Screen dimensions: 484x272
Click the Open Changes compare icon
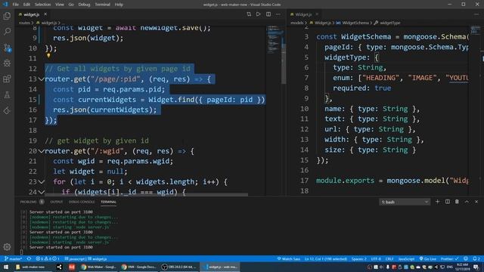coord(249,14)
